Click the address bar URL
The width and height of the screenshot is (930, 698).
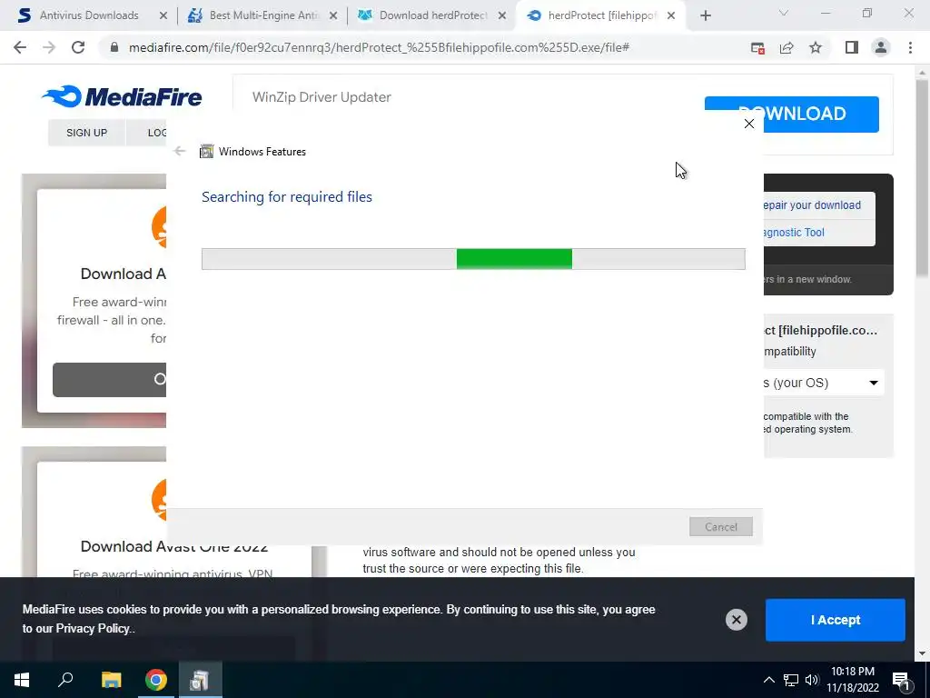tap(379, 47)
